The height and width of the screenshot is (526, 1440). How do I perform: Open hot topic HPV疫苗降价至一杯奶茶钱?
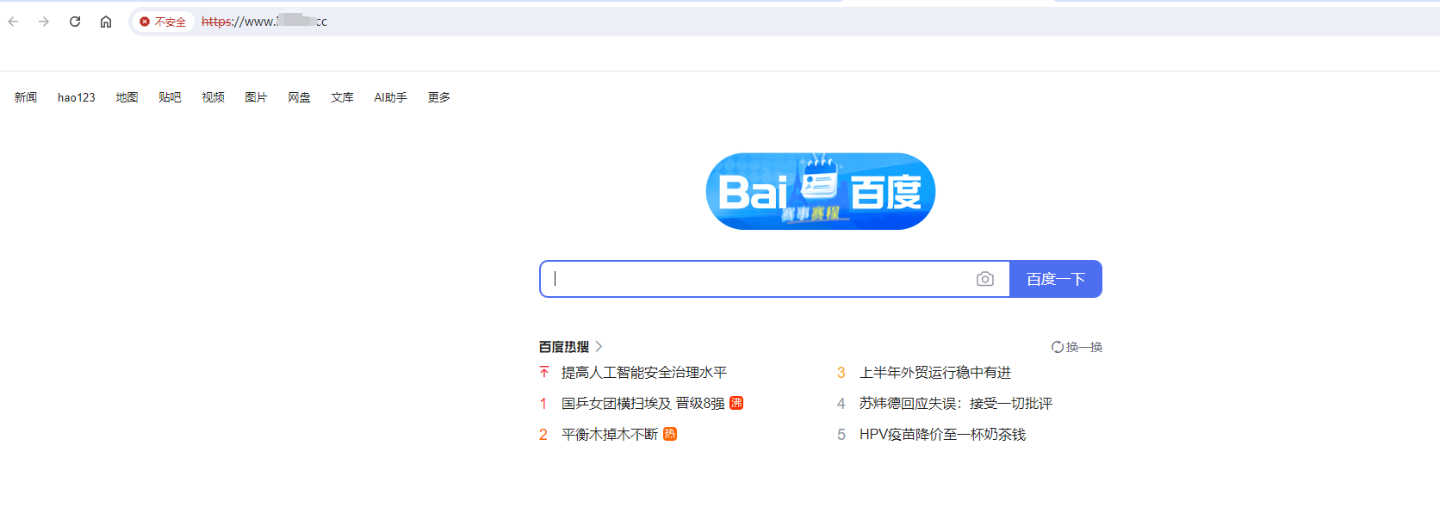pyautogui.click(x=941, y=434)
